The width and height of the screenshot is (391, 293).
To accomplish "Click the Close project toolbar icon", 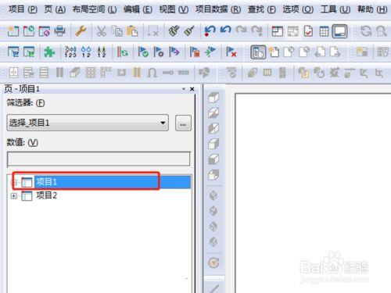I will [45, 31].
